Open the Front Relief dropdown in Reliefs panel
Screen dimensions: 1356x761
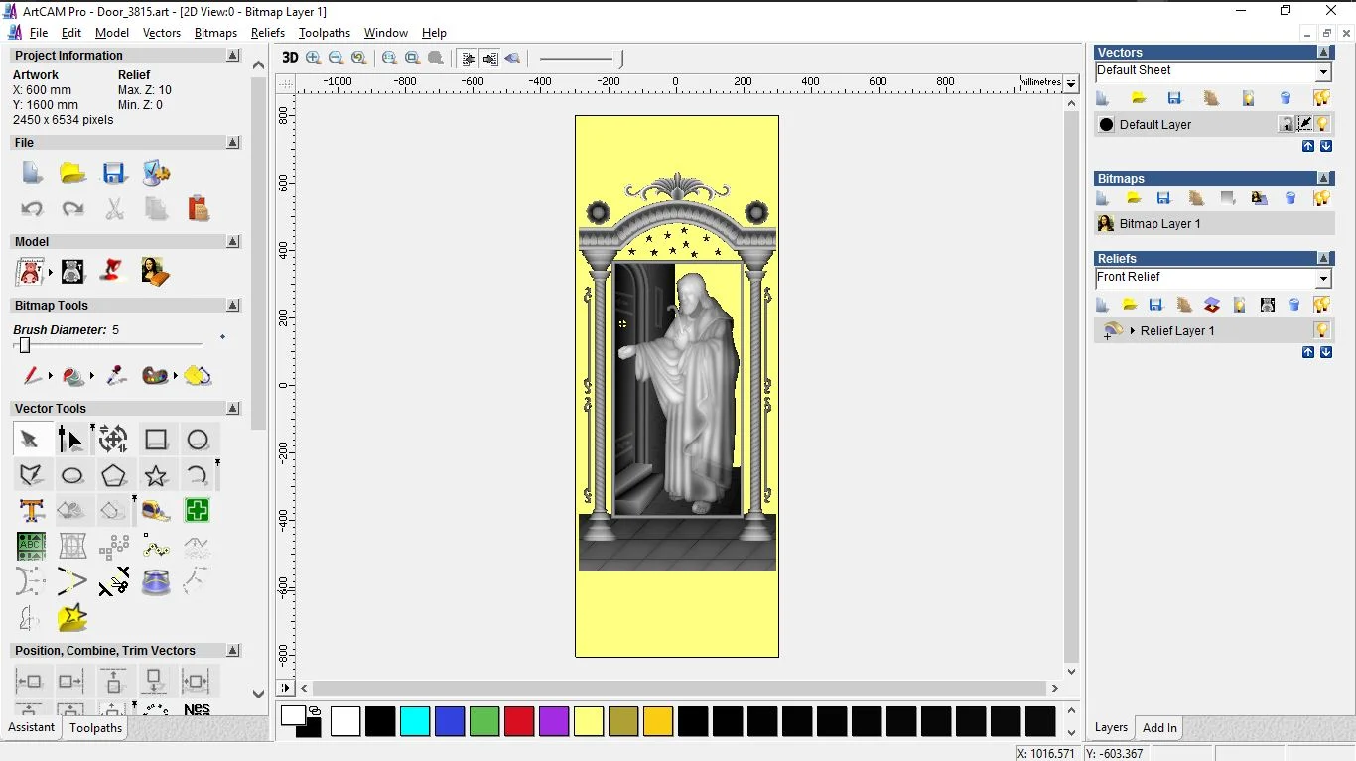click(x=1323, y=278)
